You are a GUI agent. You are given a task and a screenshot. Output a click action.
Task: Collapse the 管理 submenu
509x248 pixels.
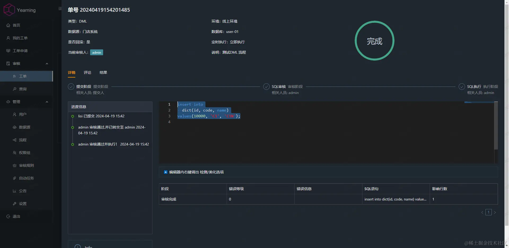pos(47,102)
